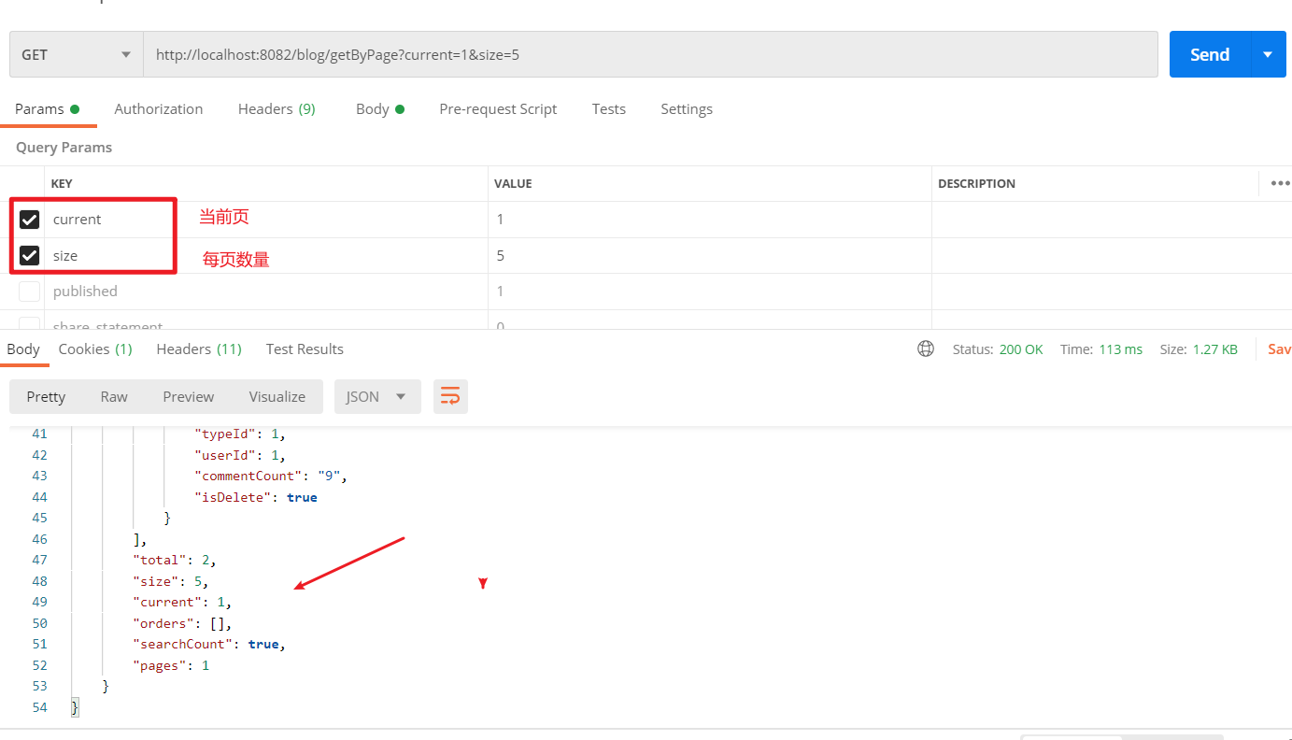1292x740 pixels.
Task: Switch to Raw response view
Action: tap(113, 396)
